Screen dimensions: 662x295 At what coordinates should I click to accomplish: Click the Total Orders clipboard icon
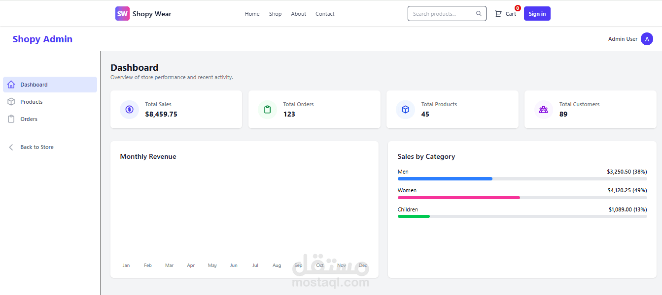[x=267, y=109]
